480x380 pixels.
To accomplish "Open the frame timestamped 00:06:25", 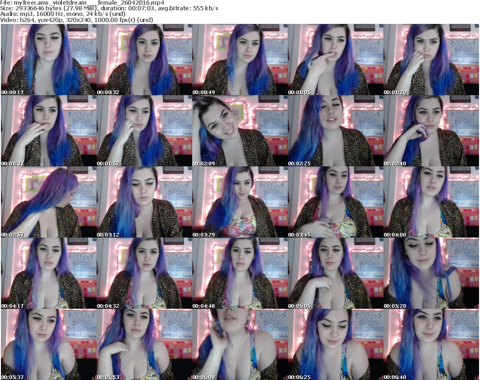I will (336, 344).
